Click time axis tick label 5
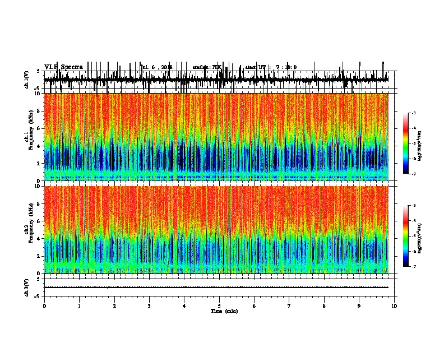Screen dimensions: 444x343 [219, 306]
